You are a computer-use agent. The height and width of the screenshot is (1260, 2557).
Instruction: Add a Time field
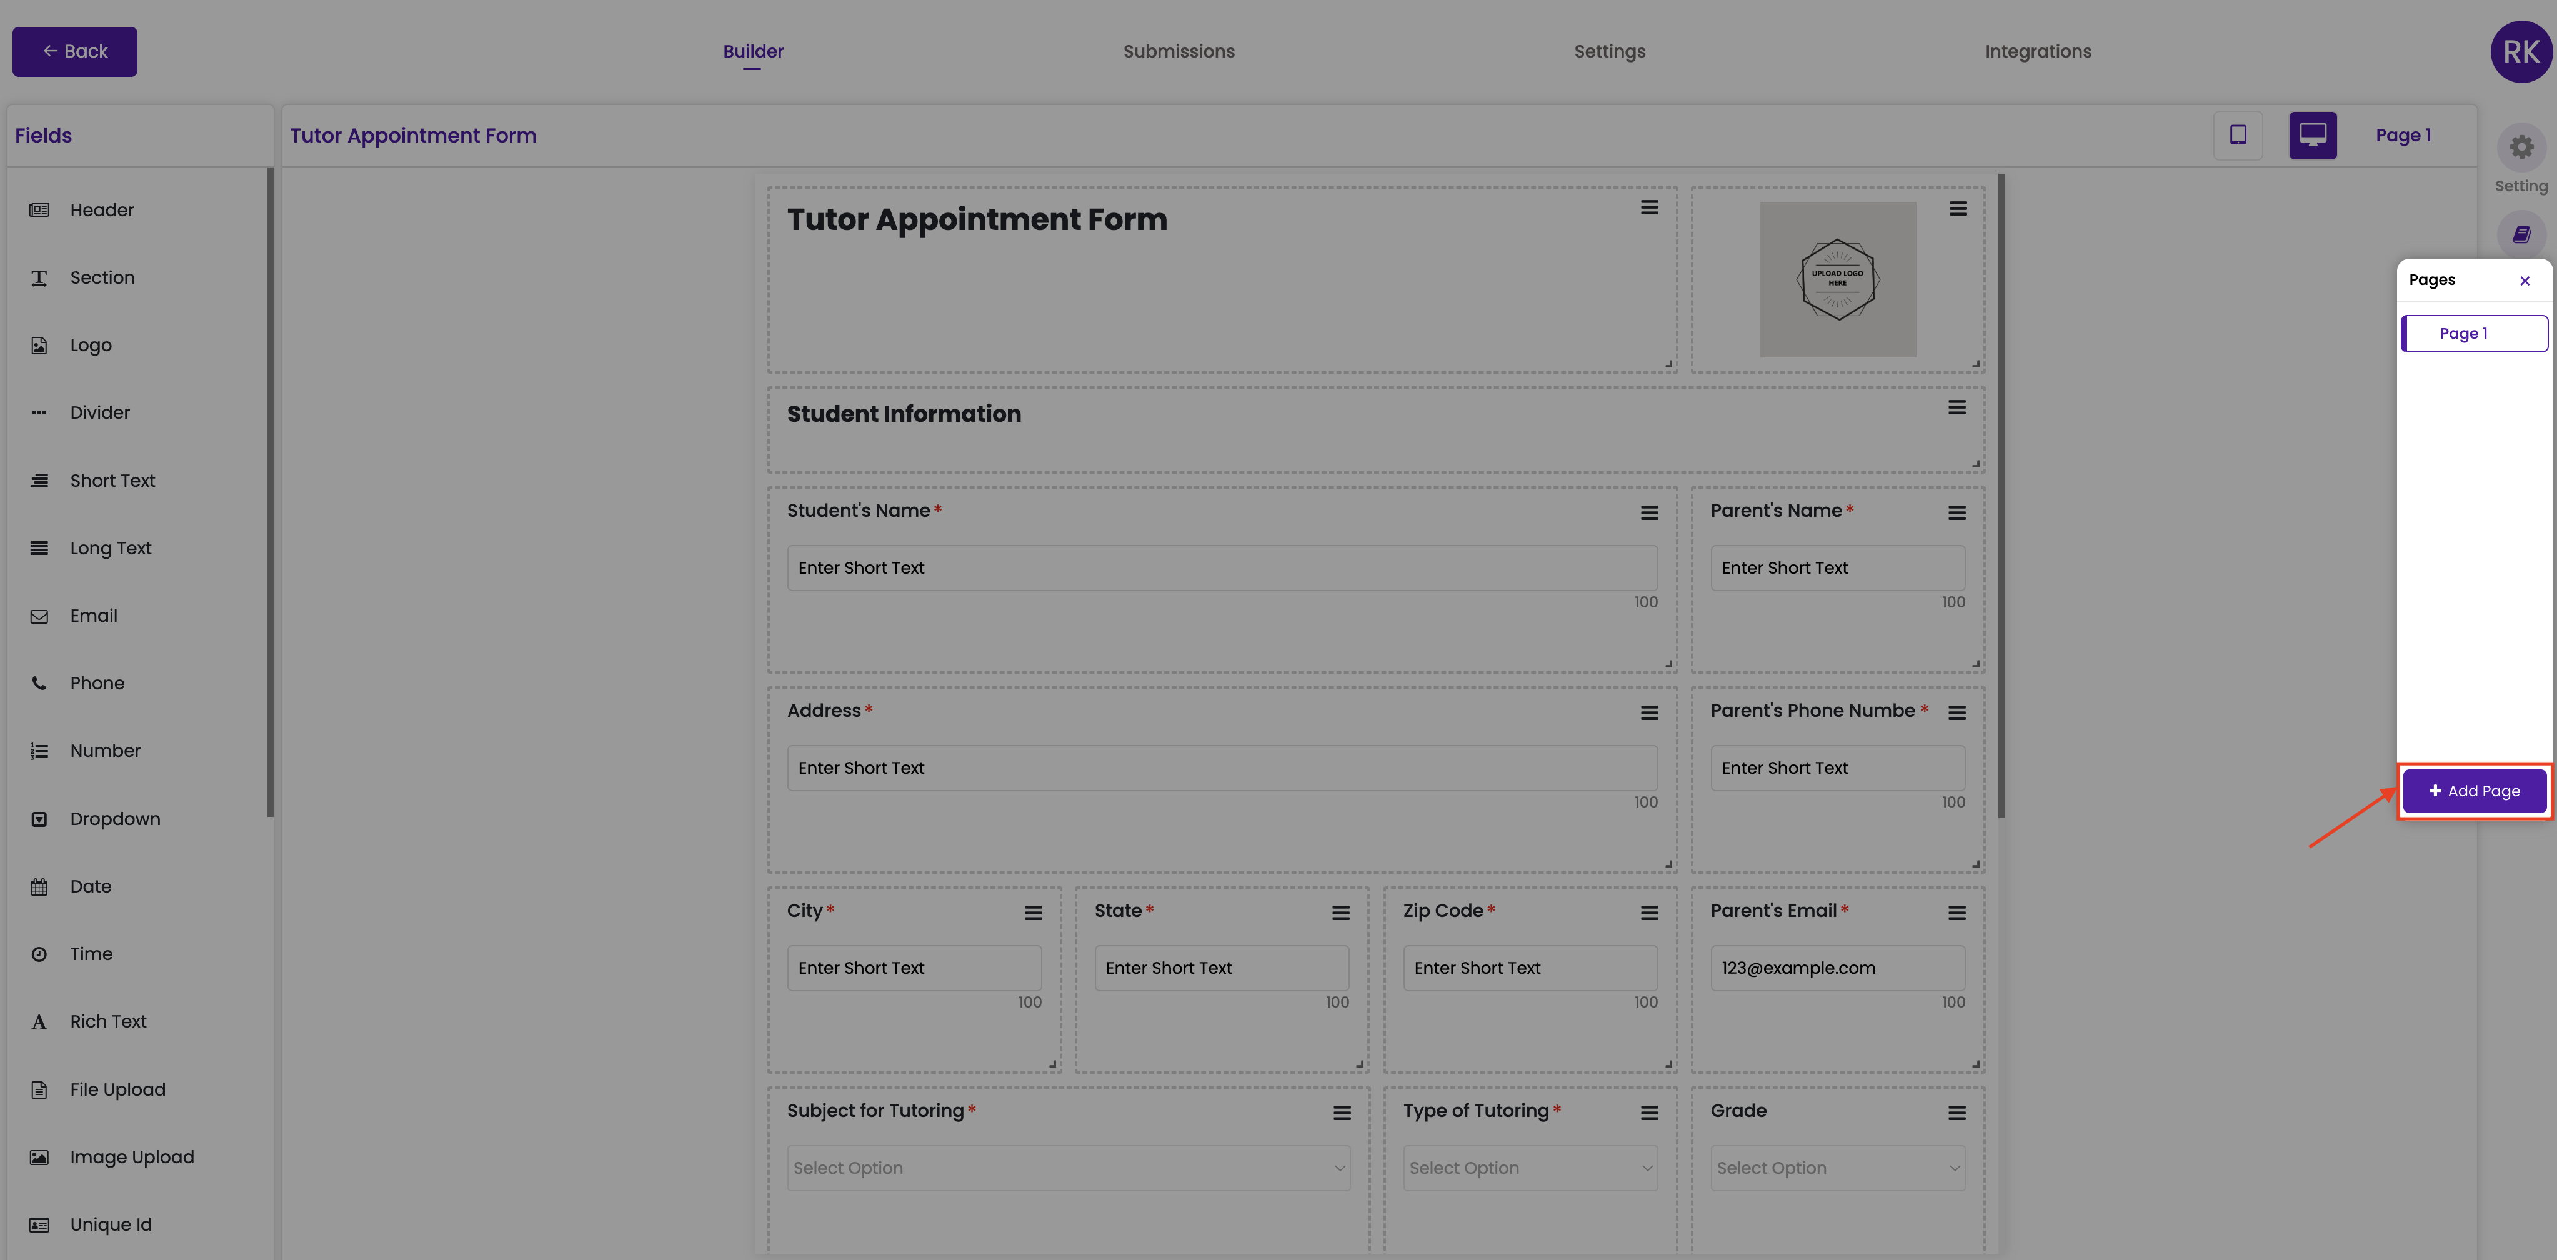coord(91,954)
